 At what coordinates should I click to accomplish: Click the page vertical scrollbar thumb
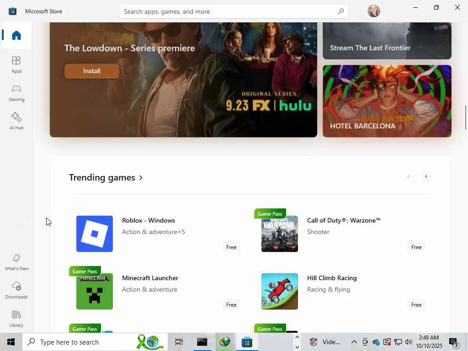[465, 117]
